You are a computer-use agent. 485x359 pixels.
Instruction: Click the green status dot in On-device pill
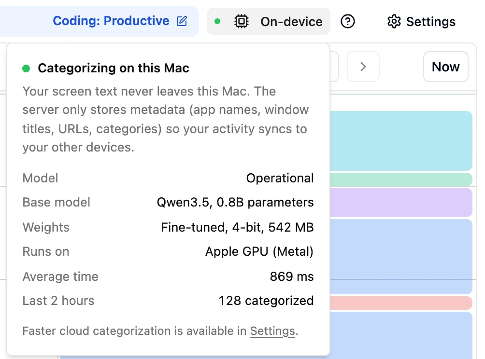point(217,21)
